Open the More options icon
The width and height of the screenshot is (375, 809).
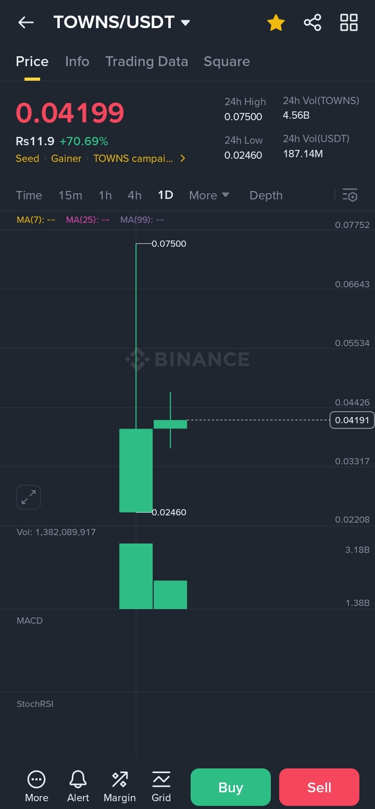[x=36, y=786]
